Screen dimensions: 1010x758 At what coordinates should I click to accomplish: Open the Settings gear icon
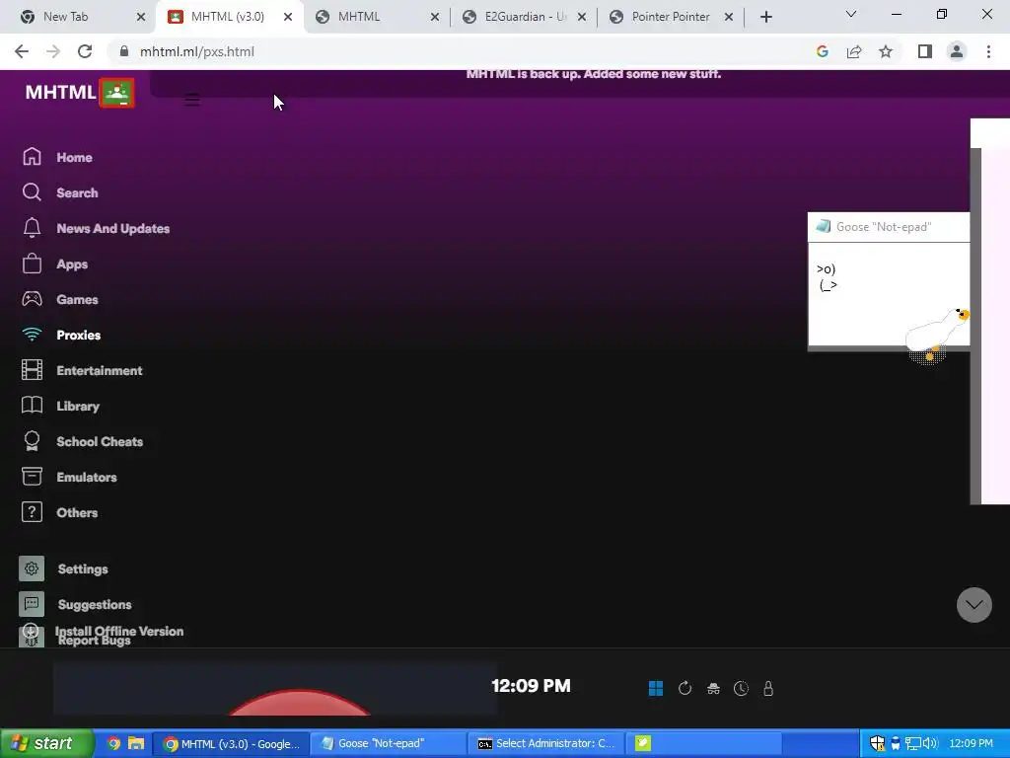pyautogui.click(x=32, y=568)
